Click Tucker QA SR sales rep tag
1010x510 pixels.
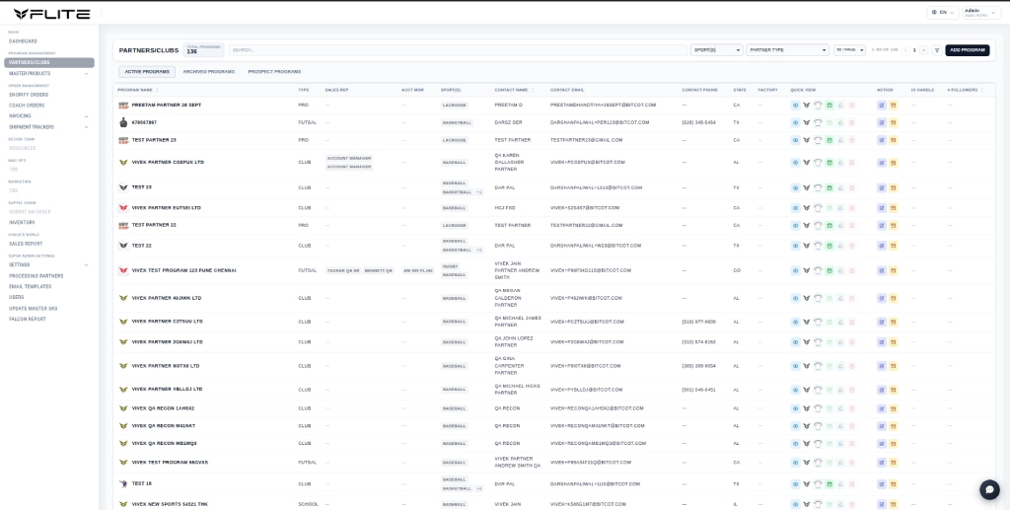coord(343,271)
